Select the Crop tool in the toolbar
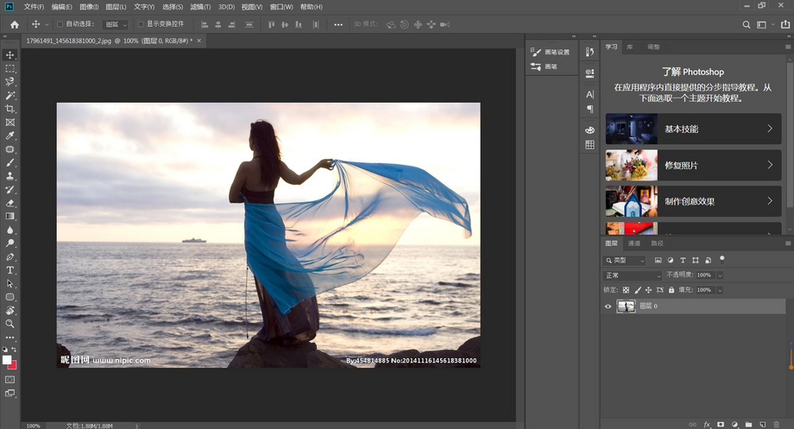 10,109
